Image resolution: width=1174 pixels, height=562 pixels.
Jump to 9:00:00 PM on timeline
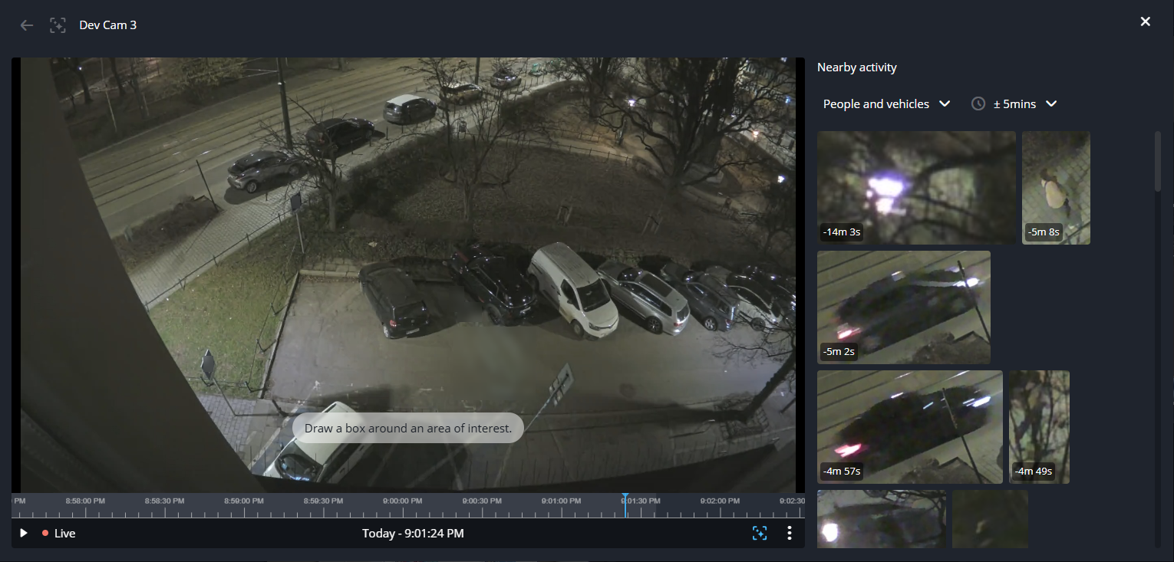click(403, 507)
